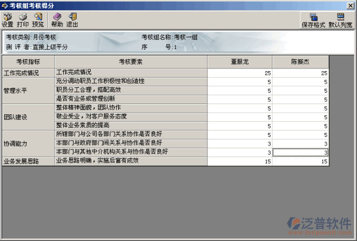
Task: Click first employee's score 5 for 整体精神面貌 row
Action: click(x=240, y=108)
